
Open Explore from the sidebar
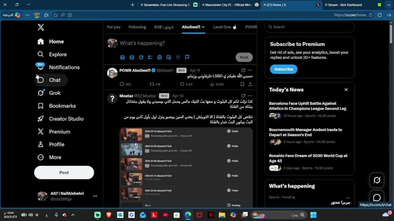[x=52, y=54]
